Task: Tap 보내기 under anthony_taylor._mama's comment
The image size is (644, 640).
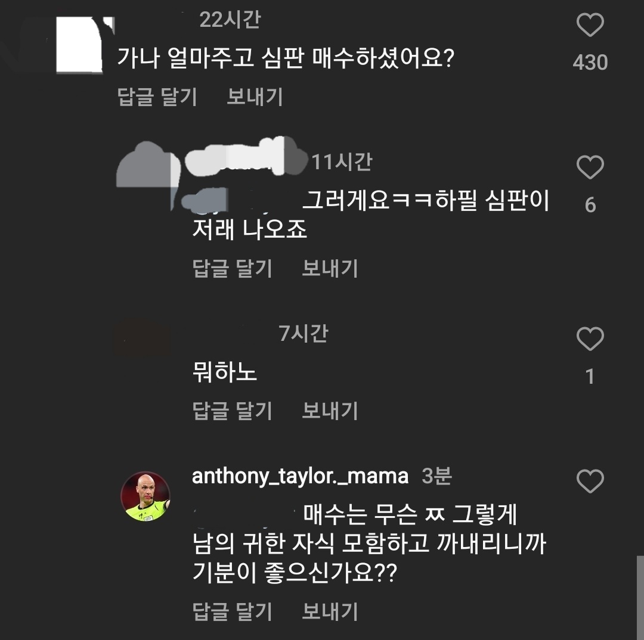Action: coord(330,611)
